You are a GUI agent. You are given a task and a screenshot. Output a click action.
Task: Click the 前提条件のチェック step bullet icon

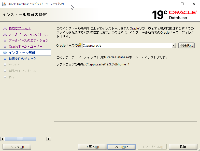pyautogui.click(x=5, y=59)
